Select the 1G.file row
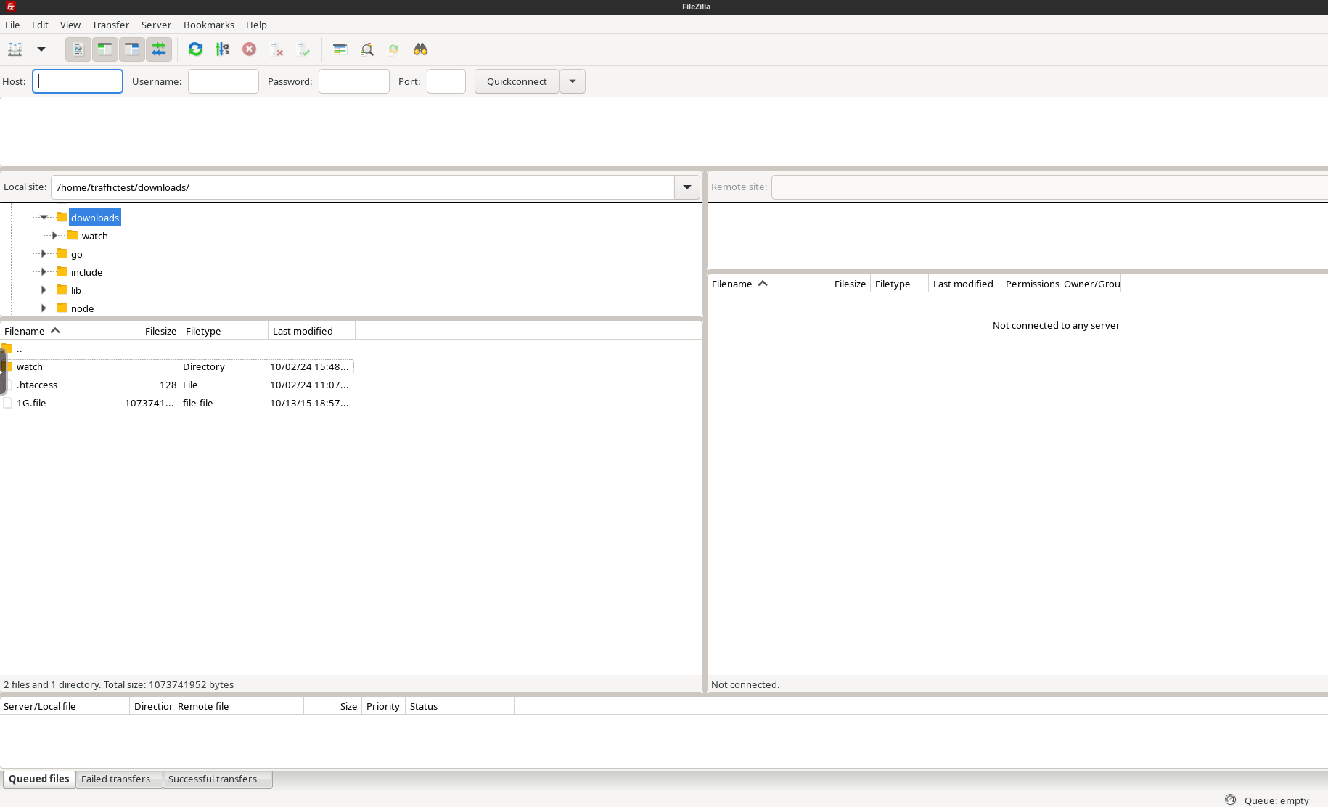This screenshot has width=1328, height=807. (x=178, y=403)
